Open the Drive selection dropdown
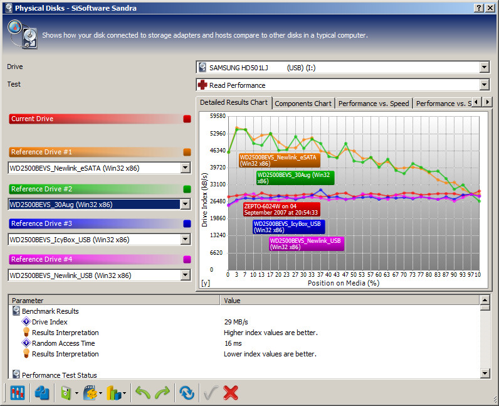Image resolution: width=499 pixels, height=406 pixels. (x=484, y=67)
